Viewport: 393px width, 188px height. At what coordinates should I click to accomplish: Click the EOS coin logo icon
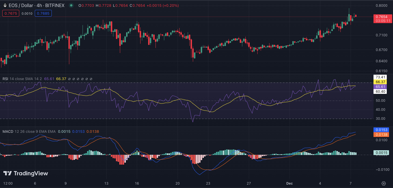(5, 5)
